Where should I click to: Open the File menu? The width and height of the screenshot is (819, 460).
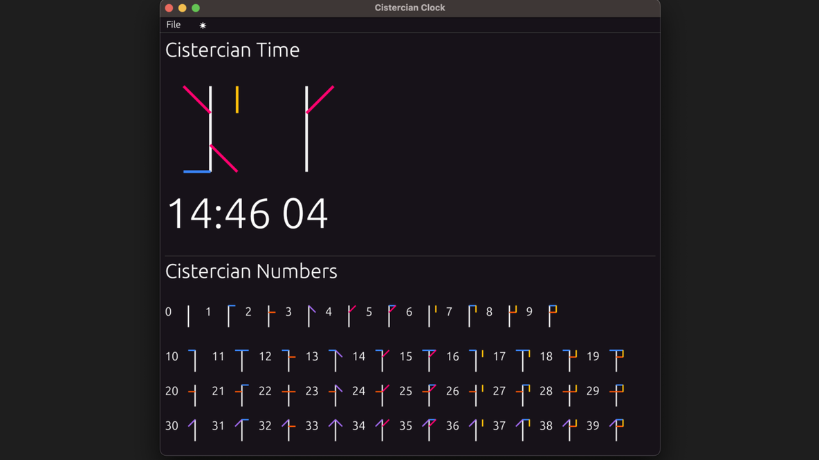(173, 24)
